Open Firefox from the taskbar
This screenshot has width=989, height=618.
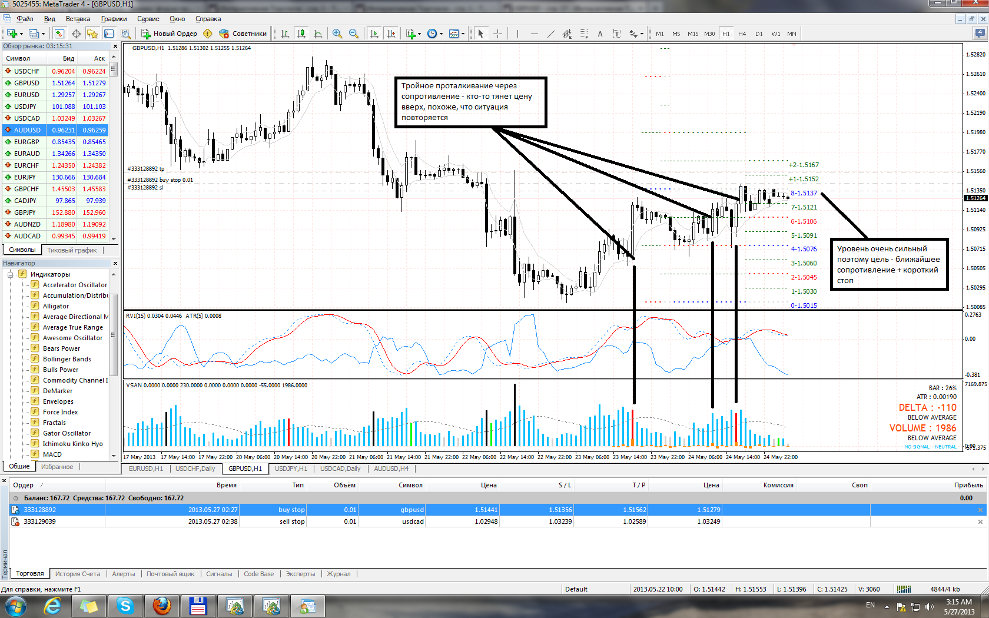(x=162, y=606)
